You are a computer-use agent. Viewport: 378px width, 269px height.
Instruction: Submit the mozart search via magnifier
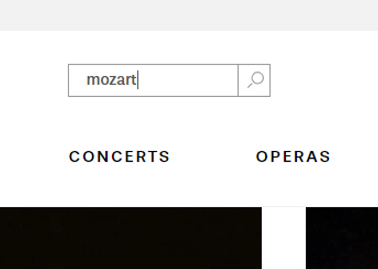point(254,80)
